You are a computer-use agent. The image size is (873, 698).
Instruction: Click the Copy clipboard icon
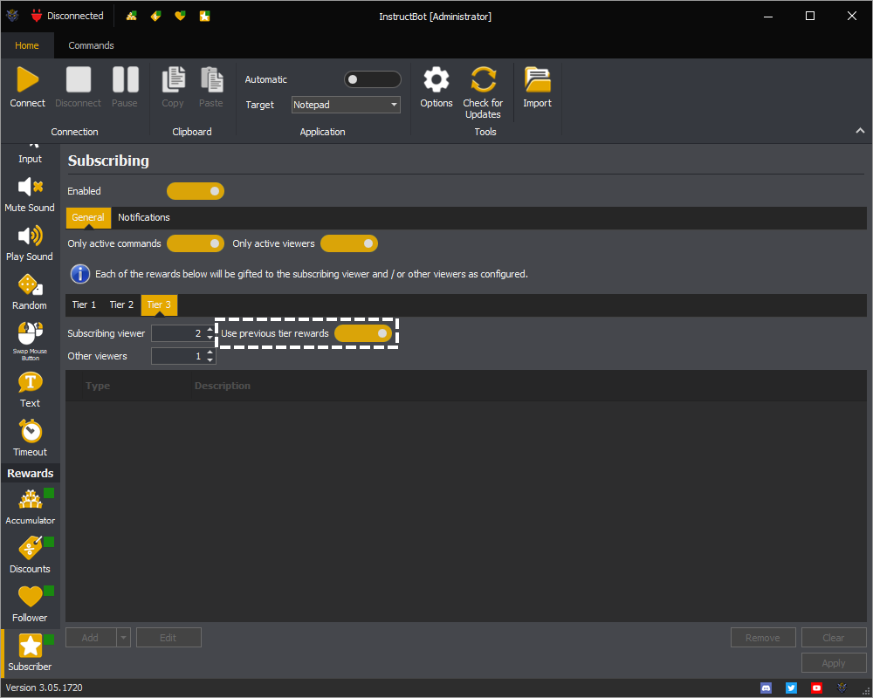(x=173, y=79)
